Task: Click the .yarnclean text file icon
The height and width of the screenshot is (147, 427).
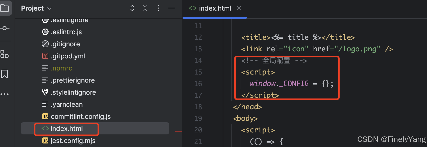Action: (x=45, y=104)
